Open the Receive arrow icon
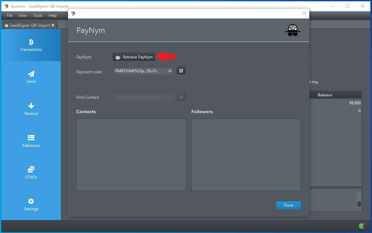The width and height of the screenshot is (372, 233). (x=31, y=106)
